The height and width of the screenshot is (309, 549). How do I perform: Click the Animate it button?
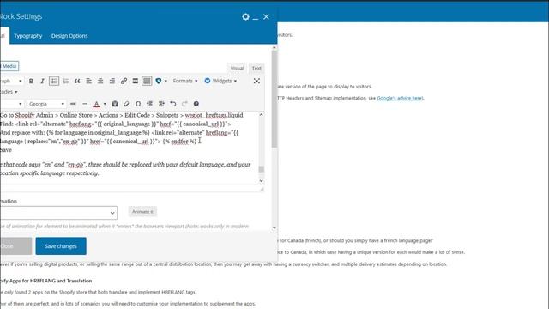point(142,212)
